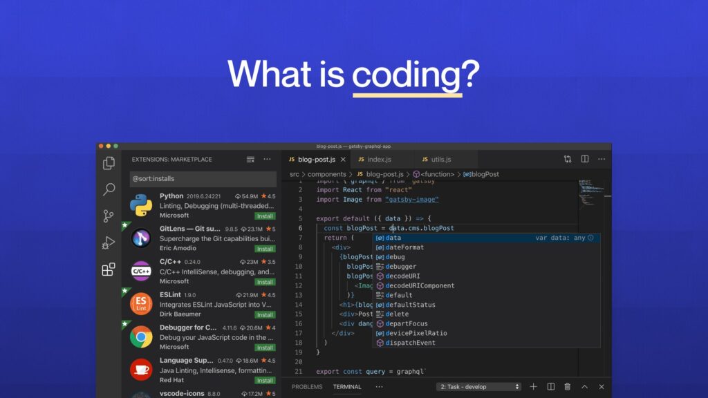Click the blog-post.js breadcrumb

click(x=380, y=174)
